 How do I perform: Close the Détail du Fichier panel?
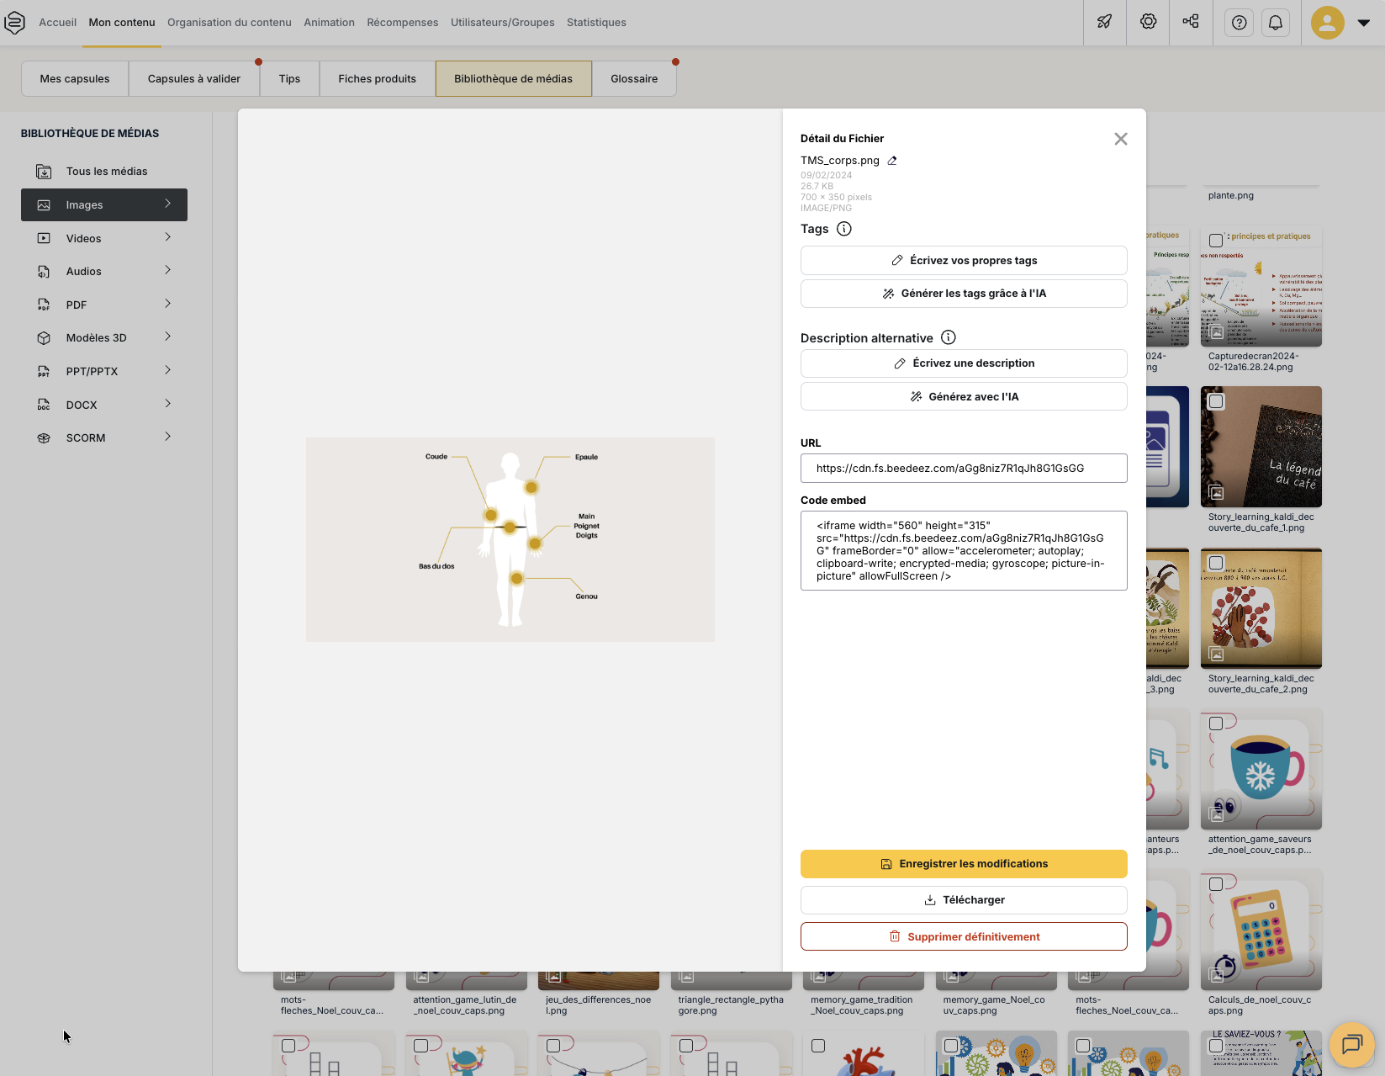[x=1121, y=139]
